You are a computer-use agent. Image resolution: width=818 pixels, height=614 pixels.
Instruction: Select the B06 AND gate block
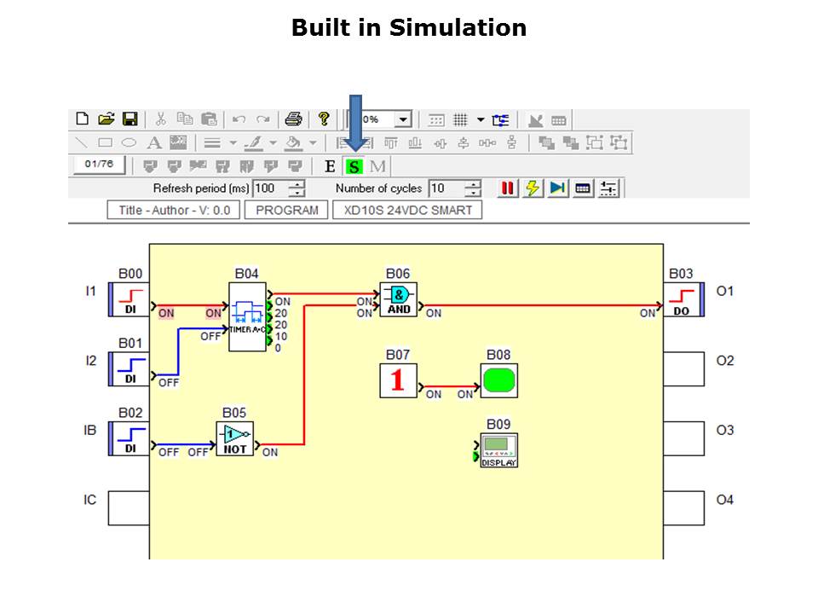[398, 299]
